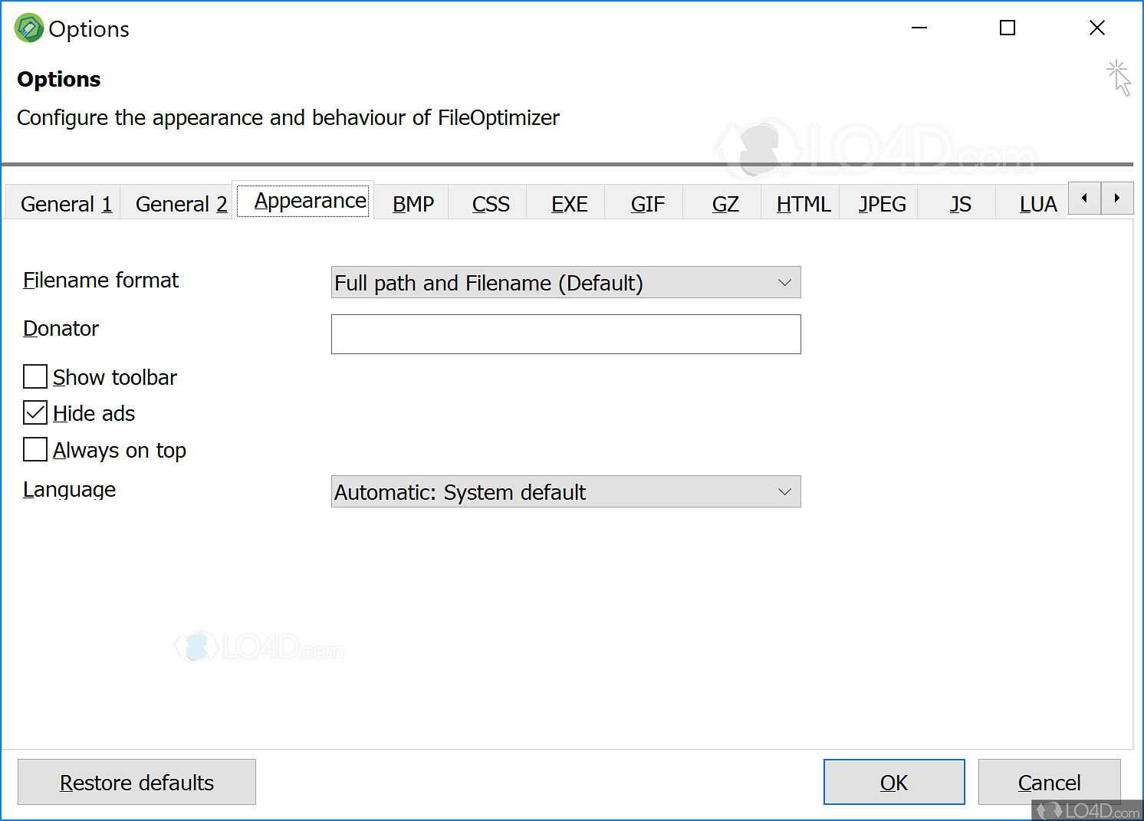Switch to the General 2 tab
The image size is (1144, 821).
(x=181, y=203)
